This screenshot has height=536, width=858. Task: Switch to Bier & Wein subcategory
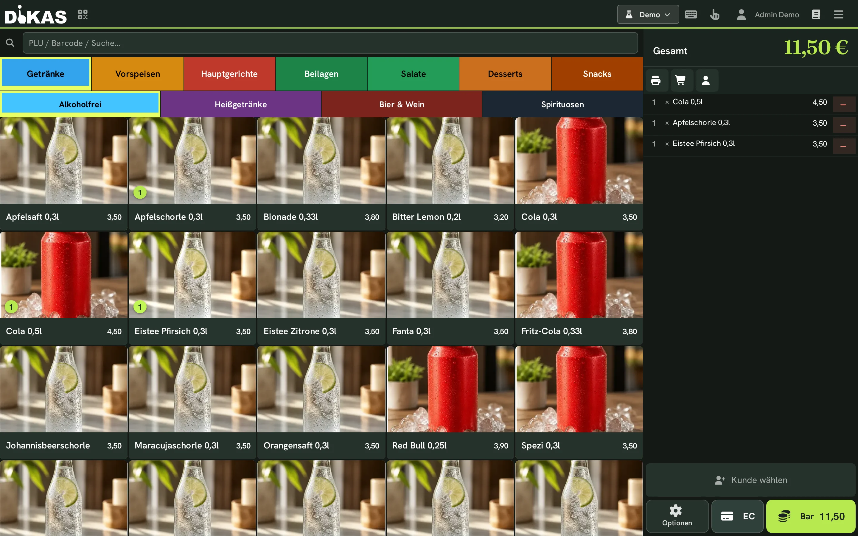pos(402,104)
